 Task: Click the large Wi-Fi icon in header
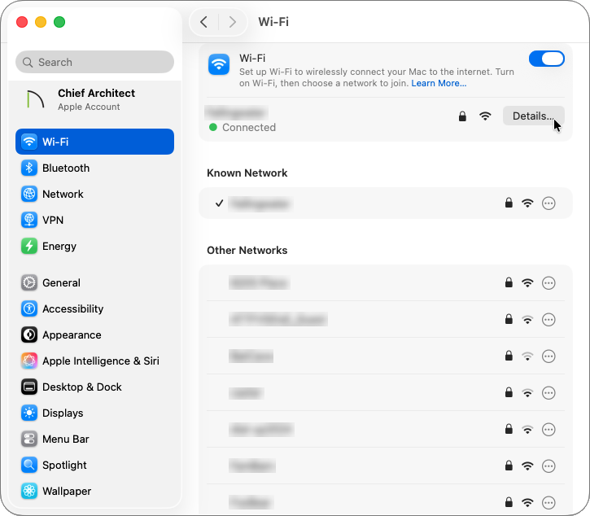click(x=219, y=64)
